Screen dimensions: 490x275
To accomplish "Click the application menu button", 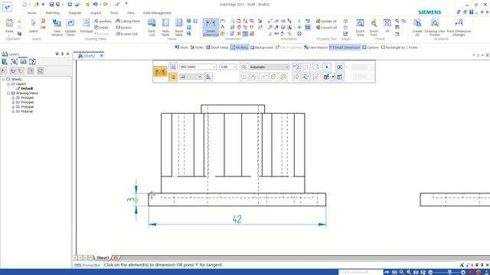I will [x=7, y=7].
